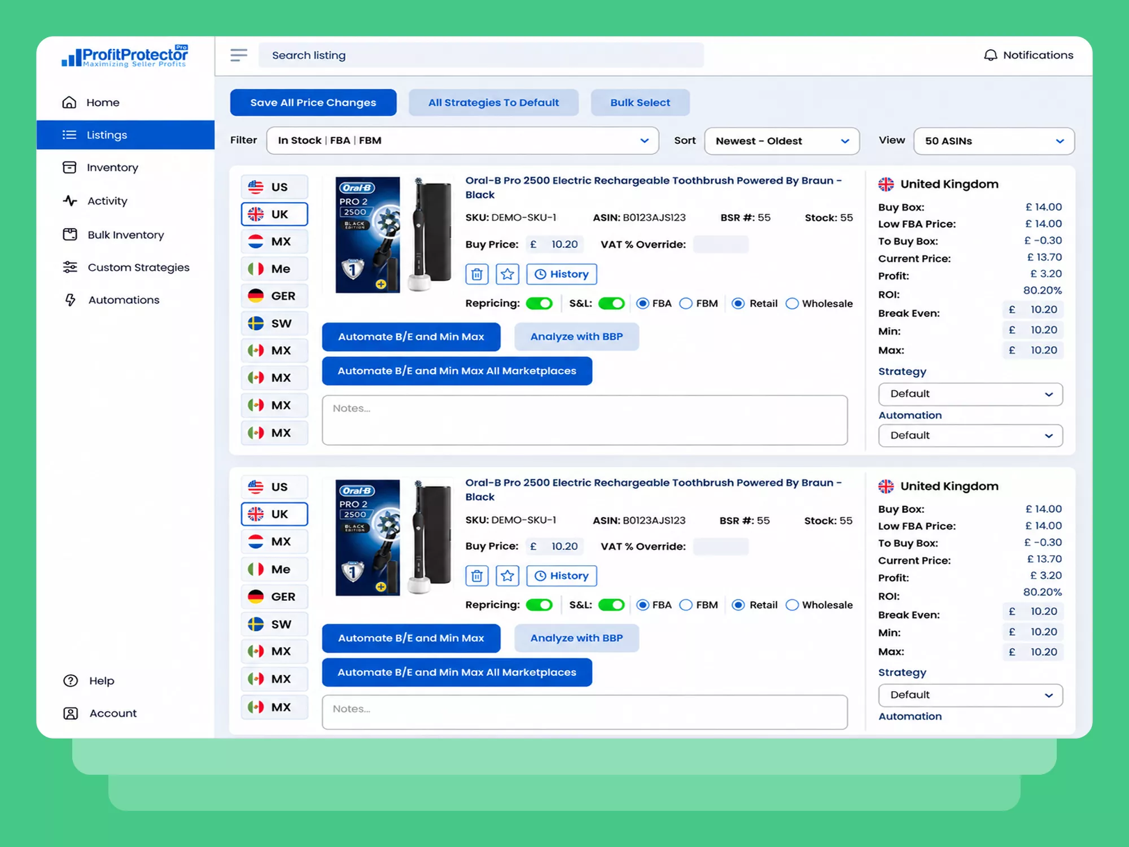The image size is (1129, 847).
Task: Click Break Even field in second listing
Action: click(x=1033, y=611)
